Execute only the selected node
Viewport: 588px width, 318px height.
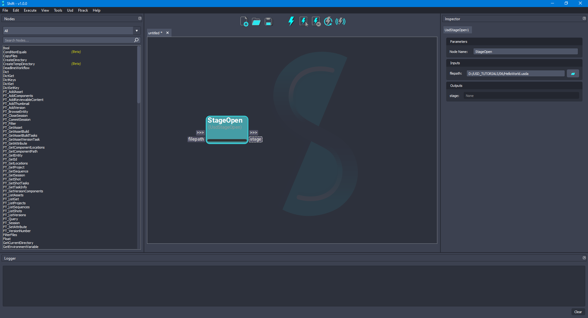(303, 21)
